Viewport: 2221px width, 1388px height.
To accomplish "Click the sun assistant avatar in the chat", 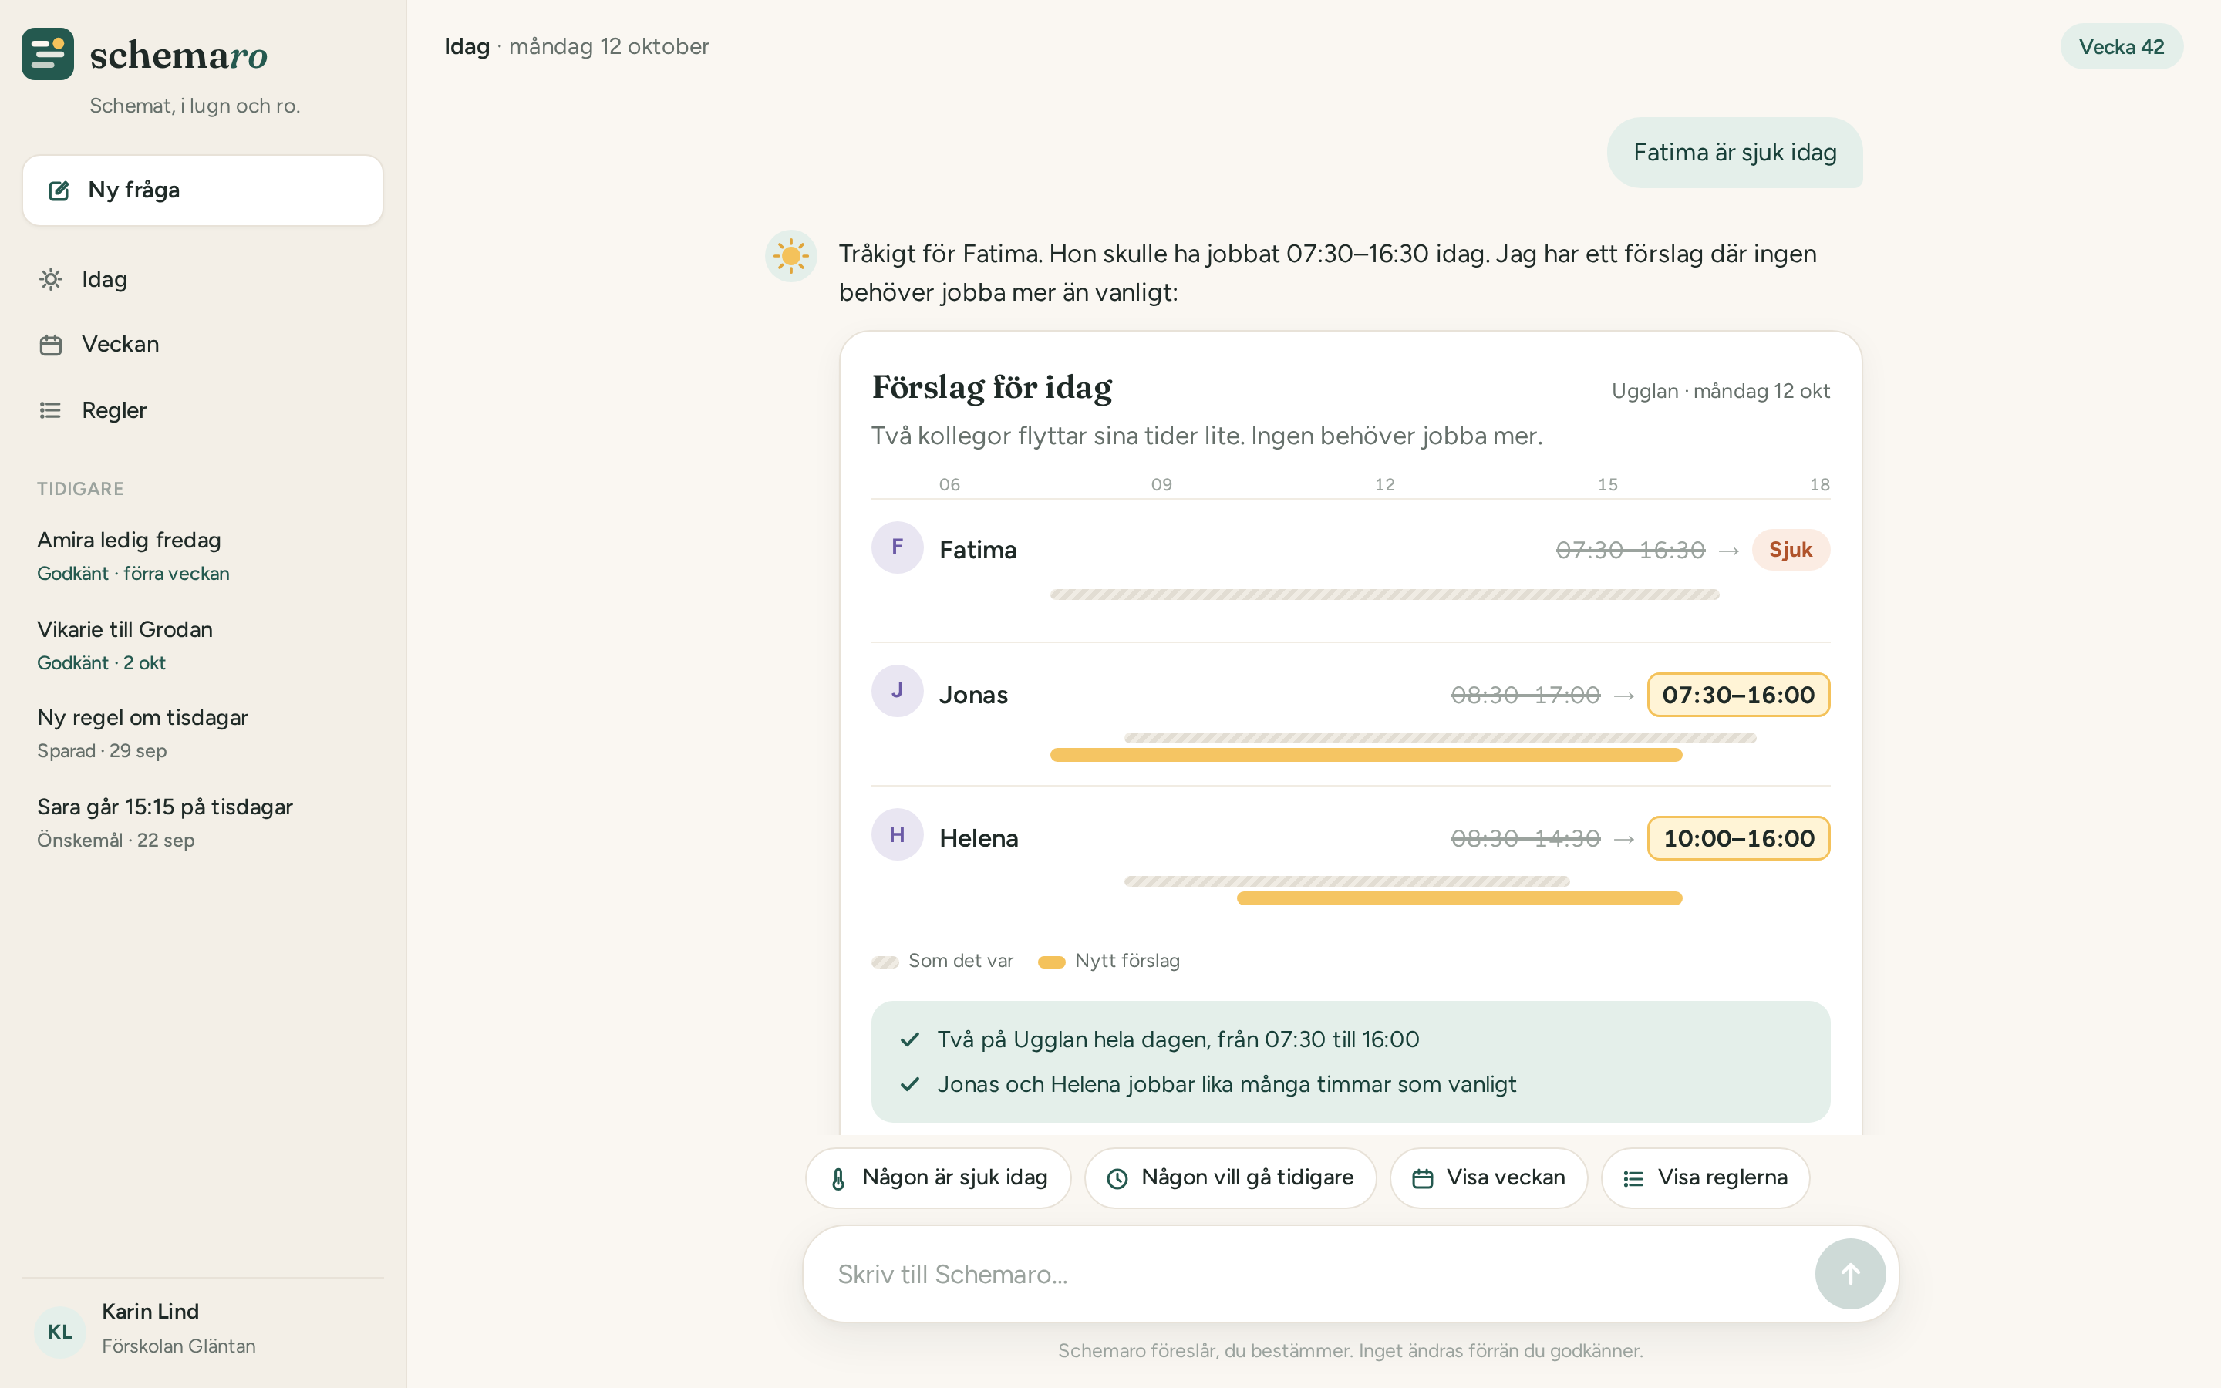I will [x=791, y=256].
